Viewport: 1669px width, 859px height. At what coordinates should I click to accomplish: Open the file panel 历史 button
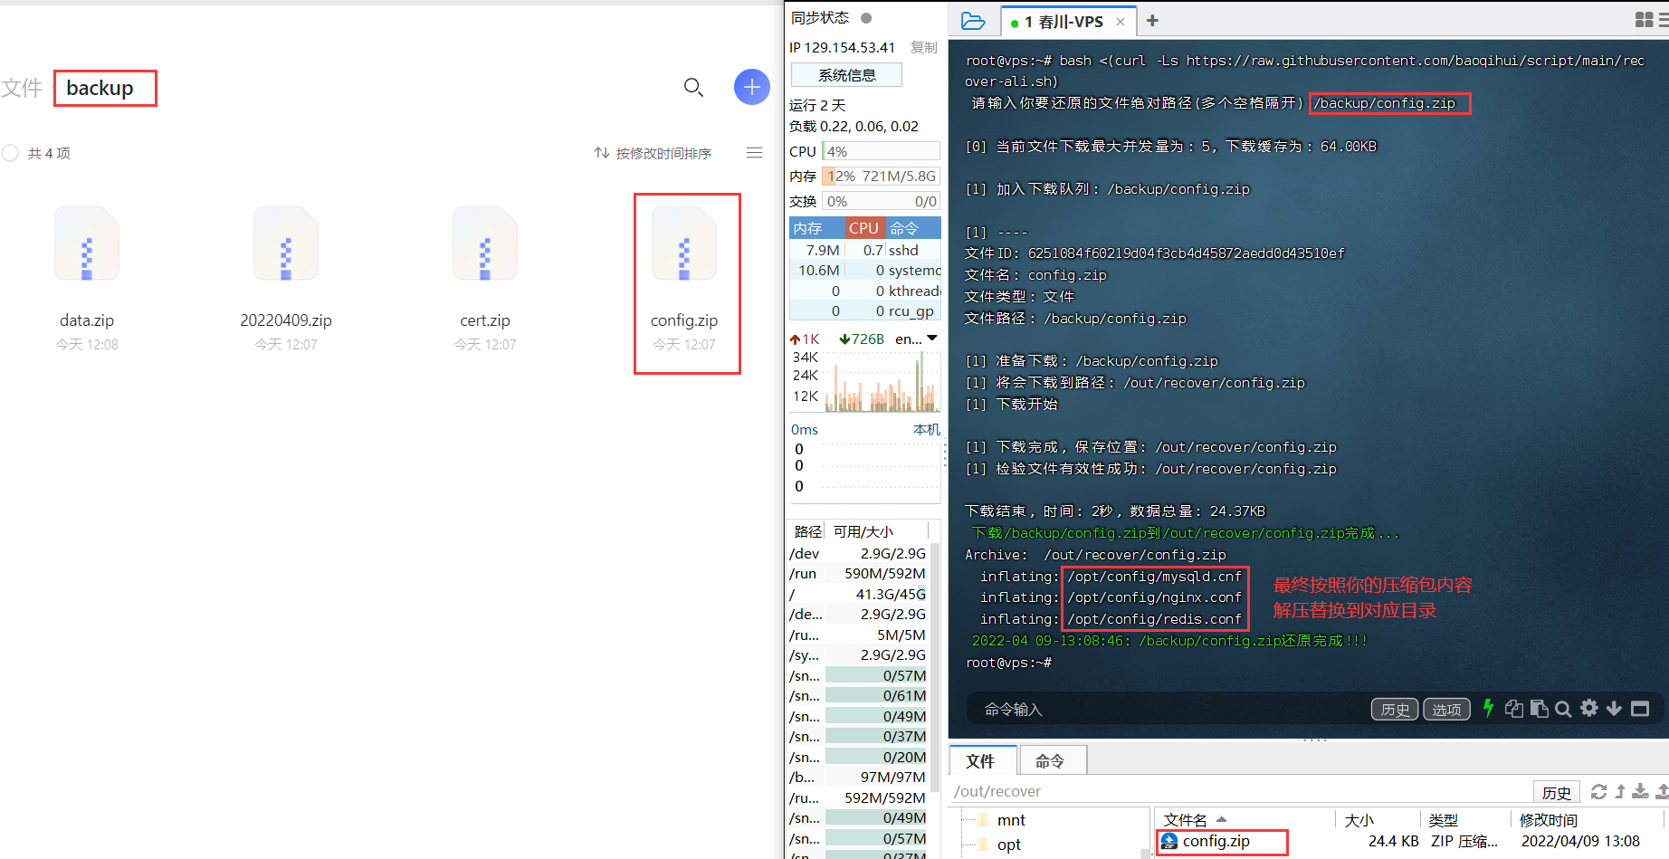coord(1557,792)
